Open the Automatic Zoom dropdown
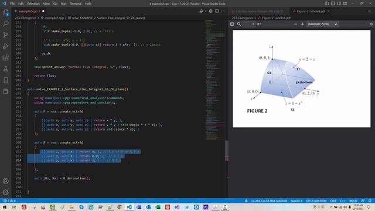This screenshot has height=211, width=375. pos(322,24)
